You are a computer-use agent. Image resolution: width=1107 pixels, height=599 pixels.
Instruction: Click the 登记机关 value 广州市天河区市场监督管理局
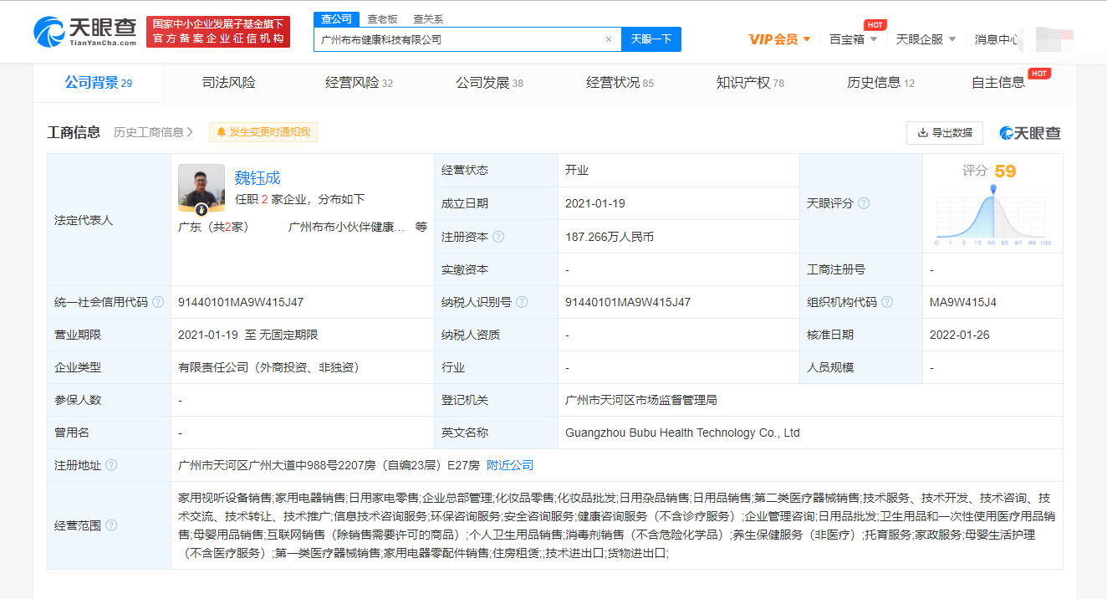tap(641, 400)
